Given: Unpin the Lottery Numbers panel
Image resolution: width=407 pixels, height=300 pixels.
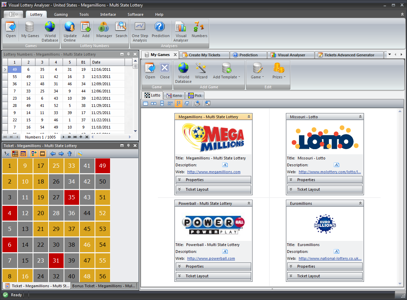Looking at the screenshot, I should click(128, 54).
